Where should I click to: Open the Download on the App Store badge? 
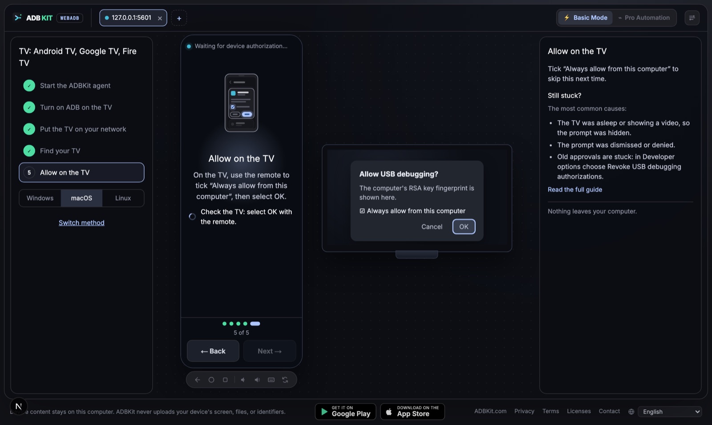413,412
